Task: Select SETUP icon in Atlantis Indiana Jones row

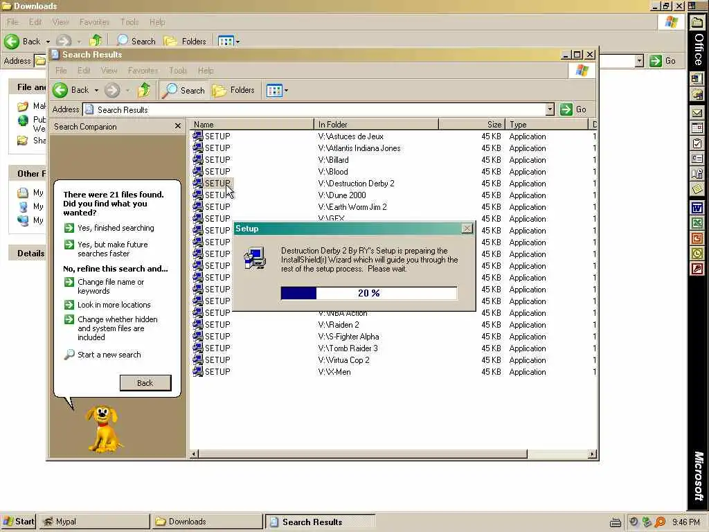Action: [x=197, y=148]
